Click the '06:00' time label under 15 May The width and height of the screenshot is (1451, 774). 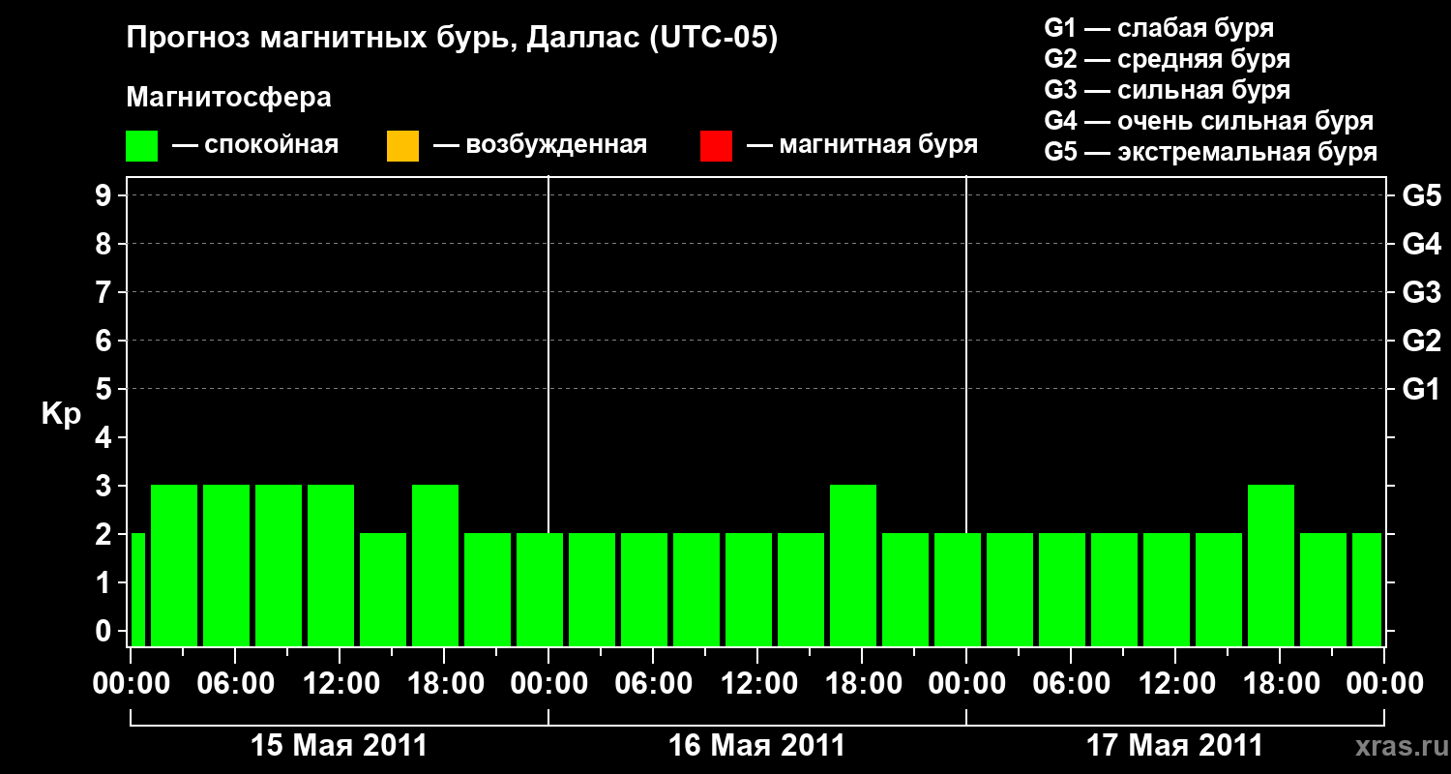point(237,684)
